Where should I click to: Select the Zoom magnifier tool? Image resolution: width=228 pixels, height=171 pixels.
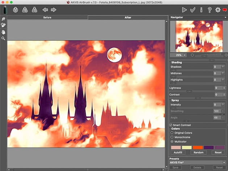[3, 38]
